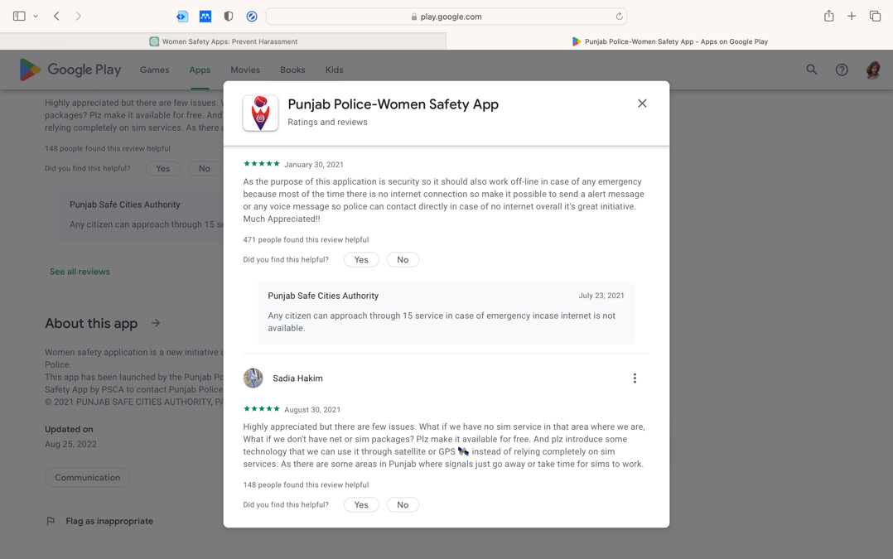Expand About this app arrow
Screen dimensions: 893x559
(x=156, y=323)
